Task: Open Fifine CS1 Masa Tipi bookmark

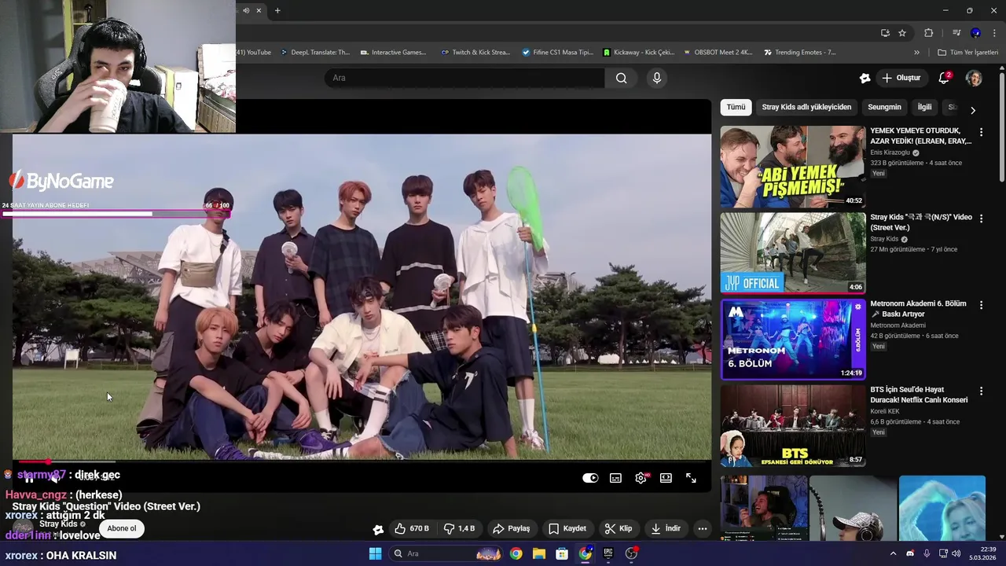Action: coord(558,53)
